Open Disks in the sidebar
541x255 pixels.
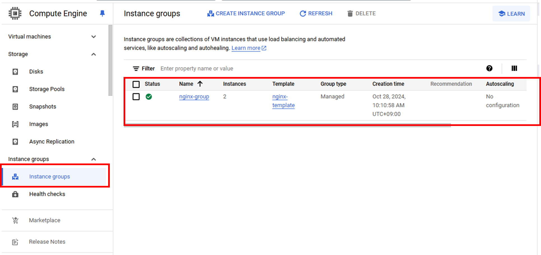36,72
